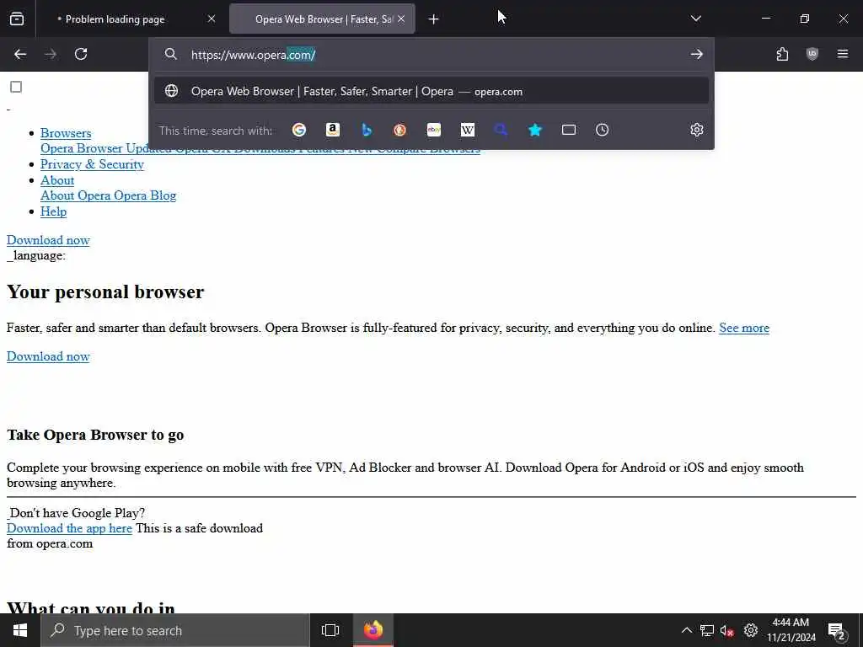
Task: Open the notification center icon
Action: [x=837, y=630]
